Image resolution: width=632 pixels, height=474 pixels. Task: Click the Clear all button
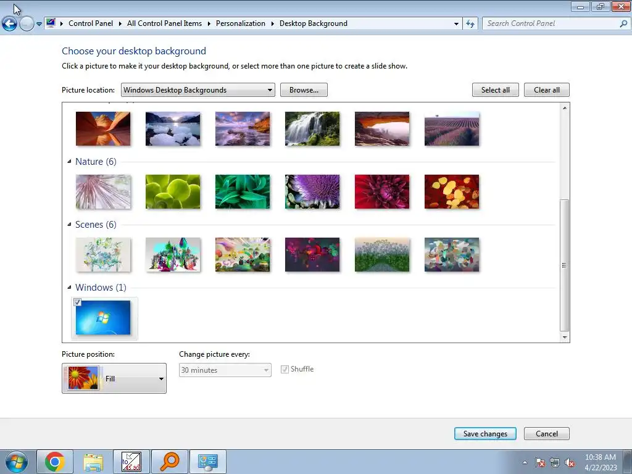pyautogui.click(x=547, y=90)
